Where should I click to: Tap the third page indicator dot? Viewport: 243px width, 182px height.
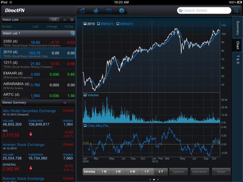(158, 179)
